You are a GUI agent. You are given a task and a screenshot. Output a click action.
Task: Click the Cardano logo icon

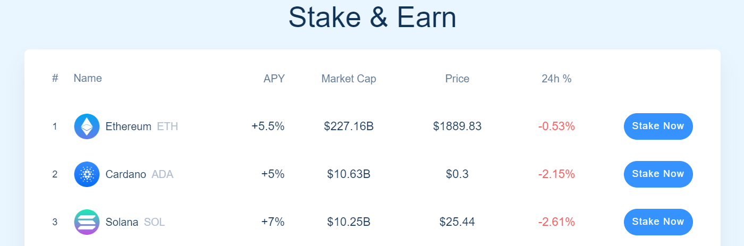click(x=87, y=174)
